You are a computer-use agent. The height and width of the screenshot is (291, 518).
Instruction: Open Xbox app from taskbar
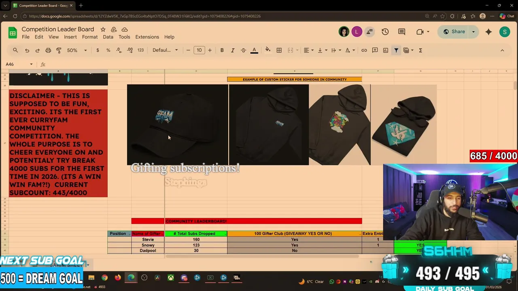(171, 278)
